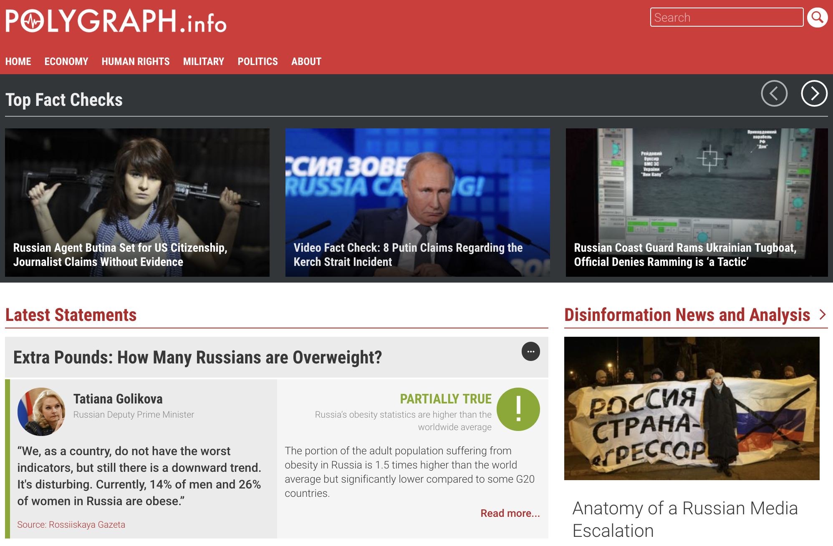Navigate to the Military section

(x=204, y=62)
